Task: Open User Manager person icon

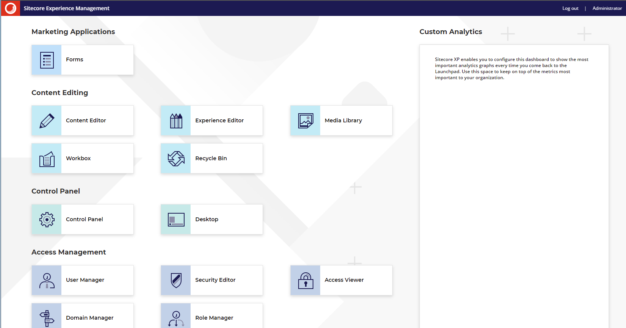Action: click(47, 280)
